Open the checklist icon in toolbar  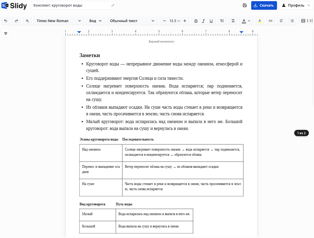[x=222, y=21]
